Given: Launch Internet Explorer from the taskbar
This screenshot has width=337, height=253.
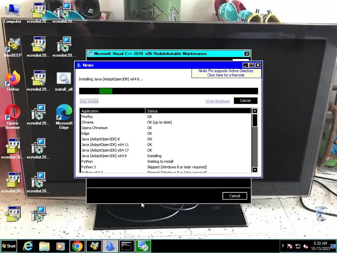Looking at the screenshot, I should pyautogui.click(x=28, y=246).
